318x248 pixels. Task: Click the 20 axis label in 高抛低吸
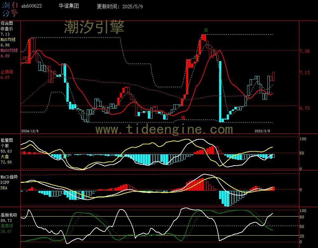point(302,236)
